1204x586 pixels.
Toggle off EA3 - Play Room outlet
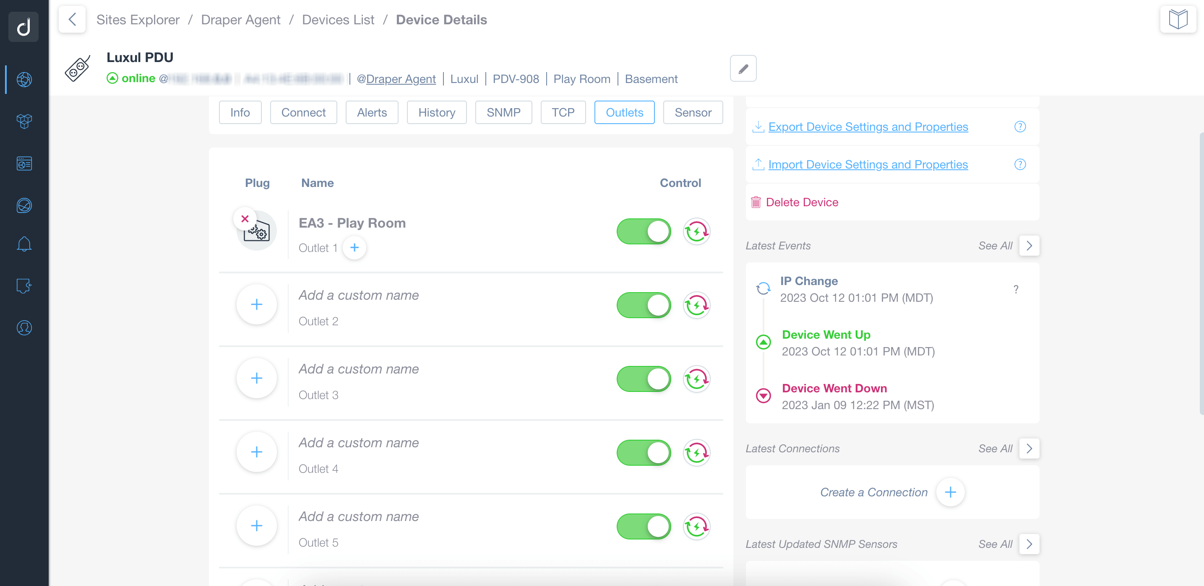[644, 232]
